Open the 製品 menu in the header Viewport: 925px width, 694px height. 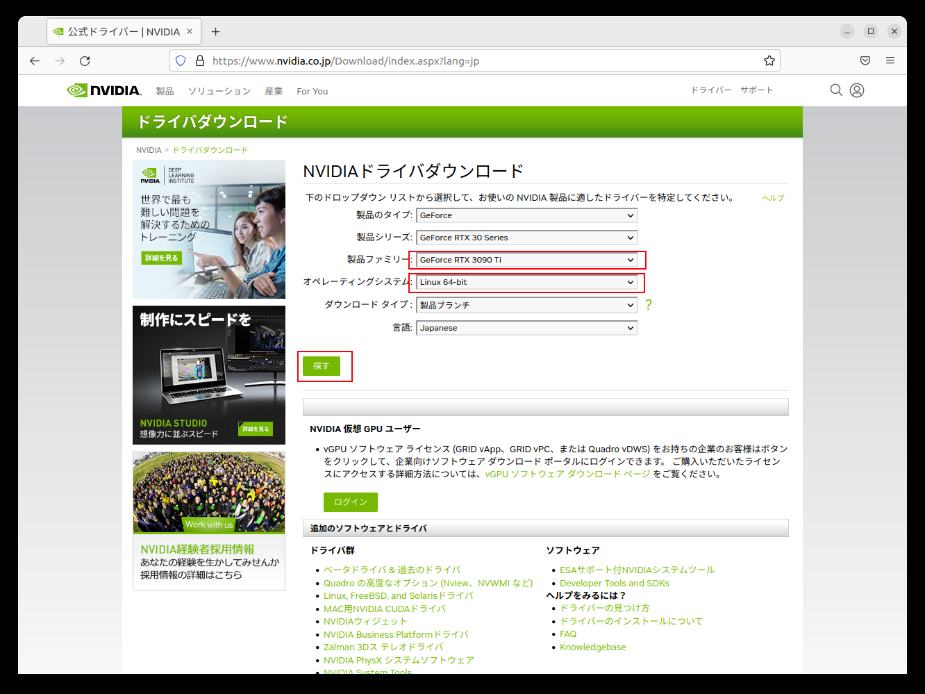(165, 91)
